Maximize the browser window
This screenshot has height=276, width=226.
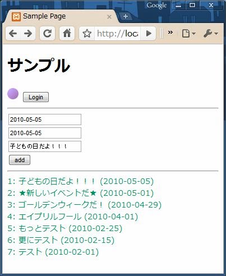click(192, 5)
